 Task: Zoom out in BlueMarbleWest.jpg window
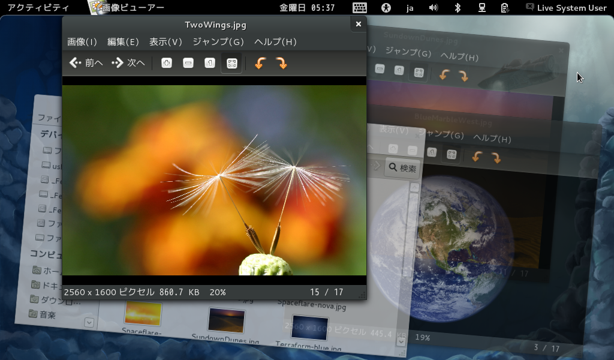[413, 151]
